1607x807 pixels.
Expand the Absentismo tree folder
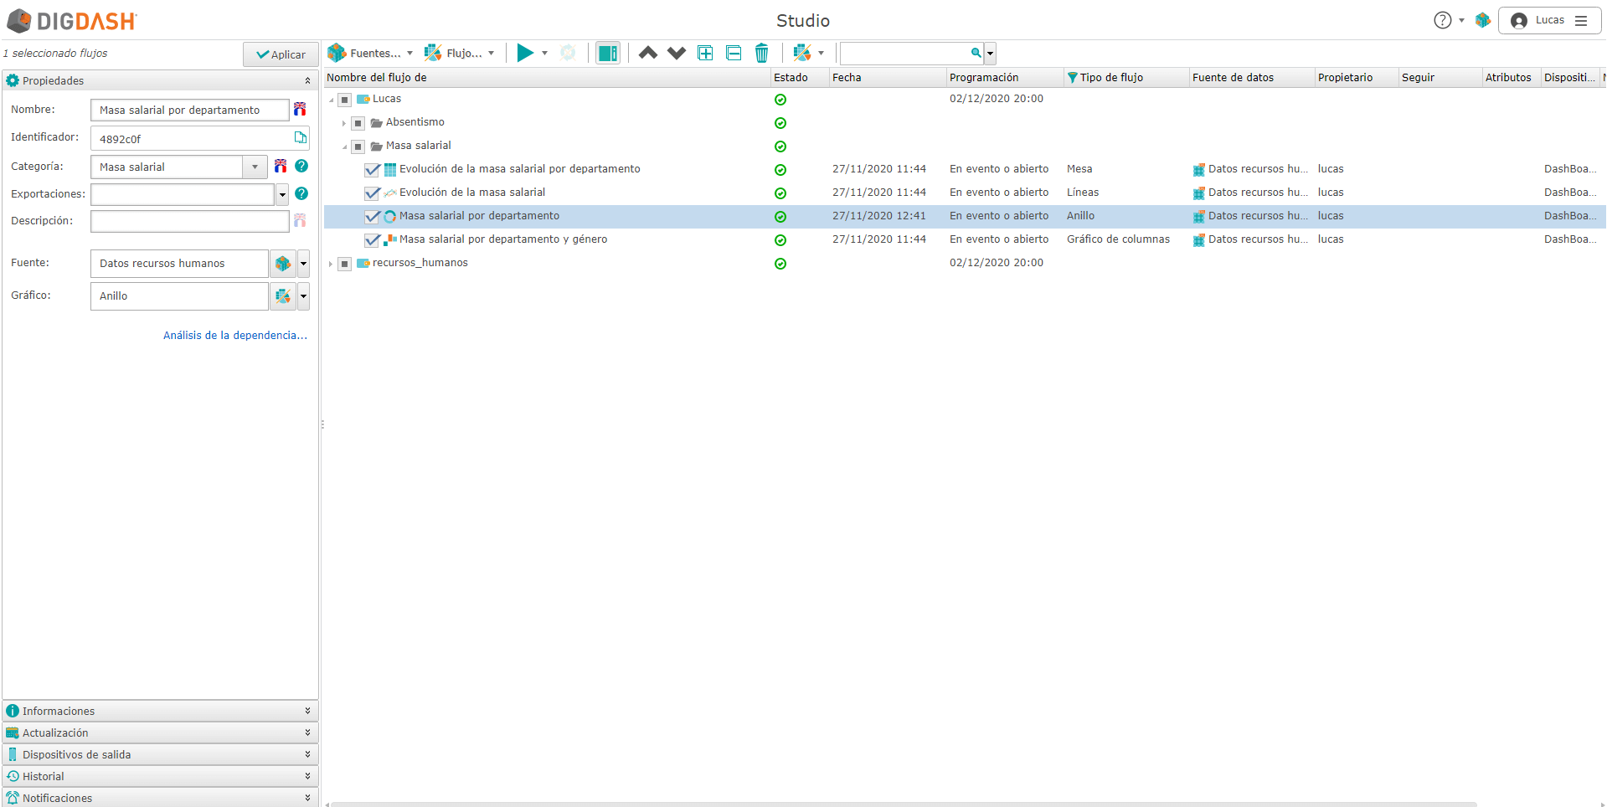343,123
